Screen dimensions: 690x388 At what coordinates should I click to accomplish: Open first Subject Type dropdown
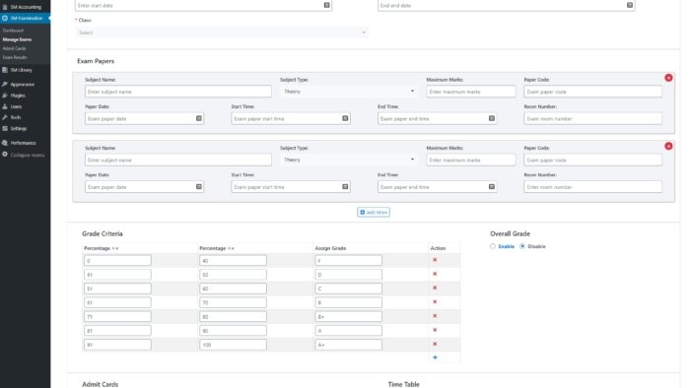349,92
